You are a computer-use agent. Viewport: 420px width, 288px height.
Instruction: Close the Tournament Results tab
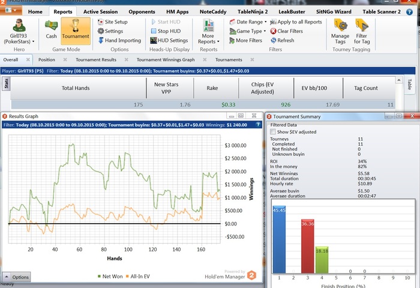(x=127, y=60)
